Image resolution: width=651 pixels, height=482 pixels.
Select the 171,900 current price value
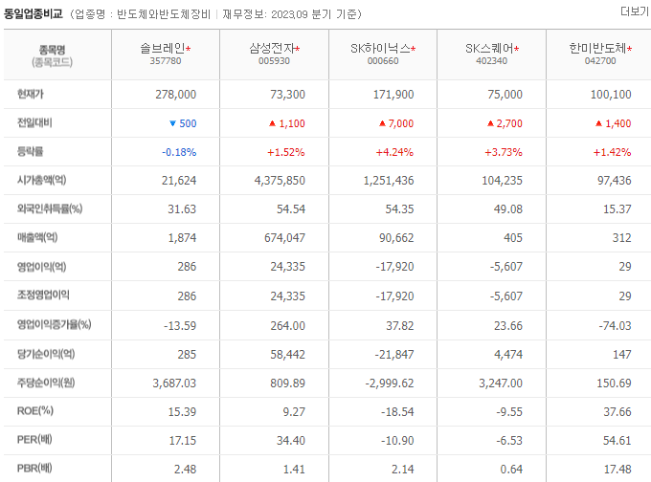pyautogui.click(x=393, y=95)
